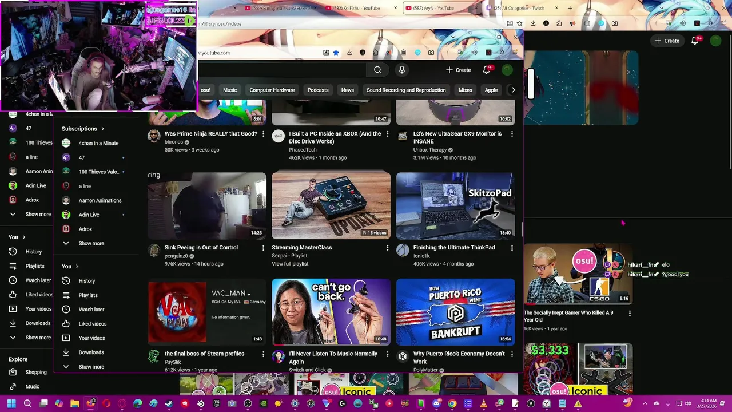732x412 pixels.
Task: Open three-dot menu for Was Prime Ninja video
Action: click(x=263, y=134)
